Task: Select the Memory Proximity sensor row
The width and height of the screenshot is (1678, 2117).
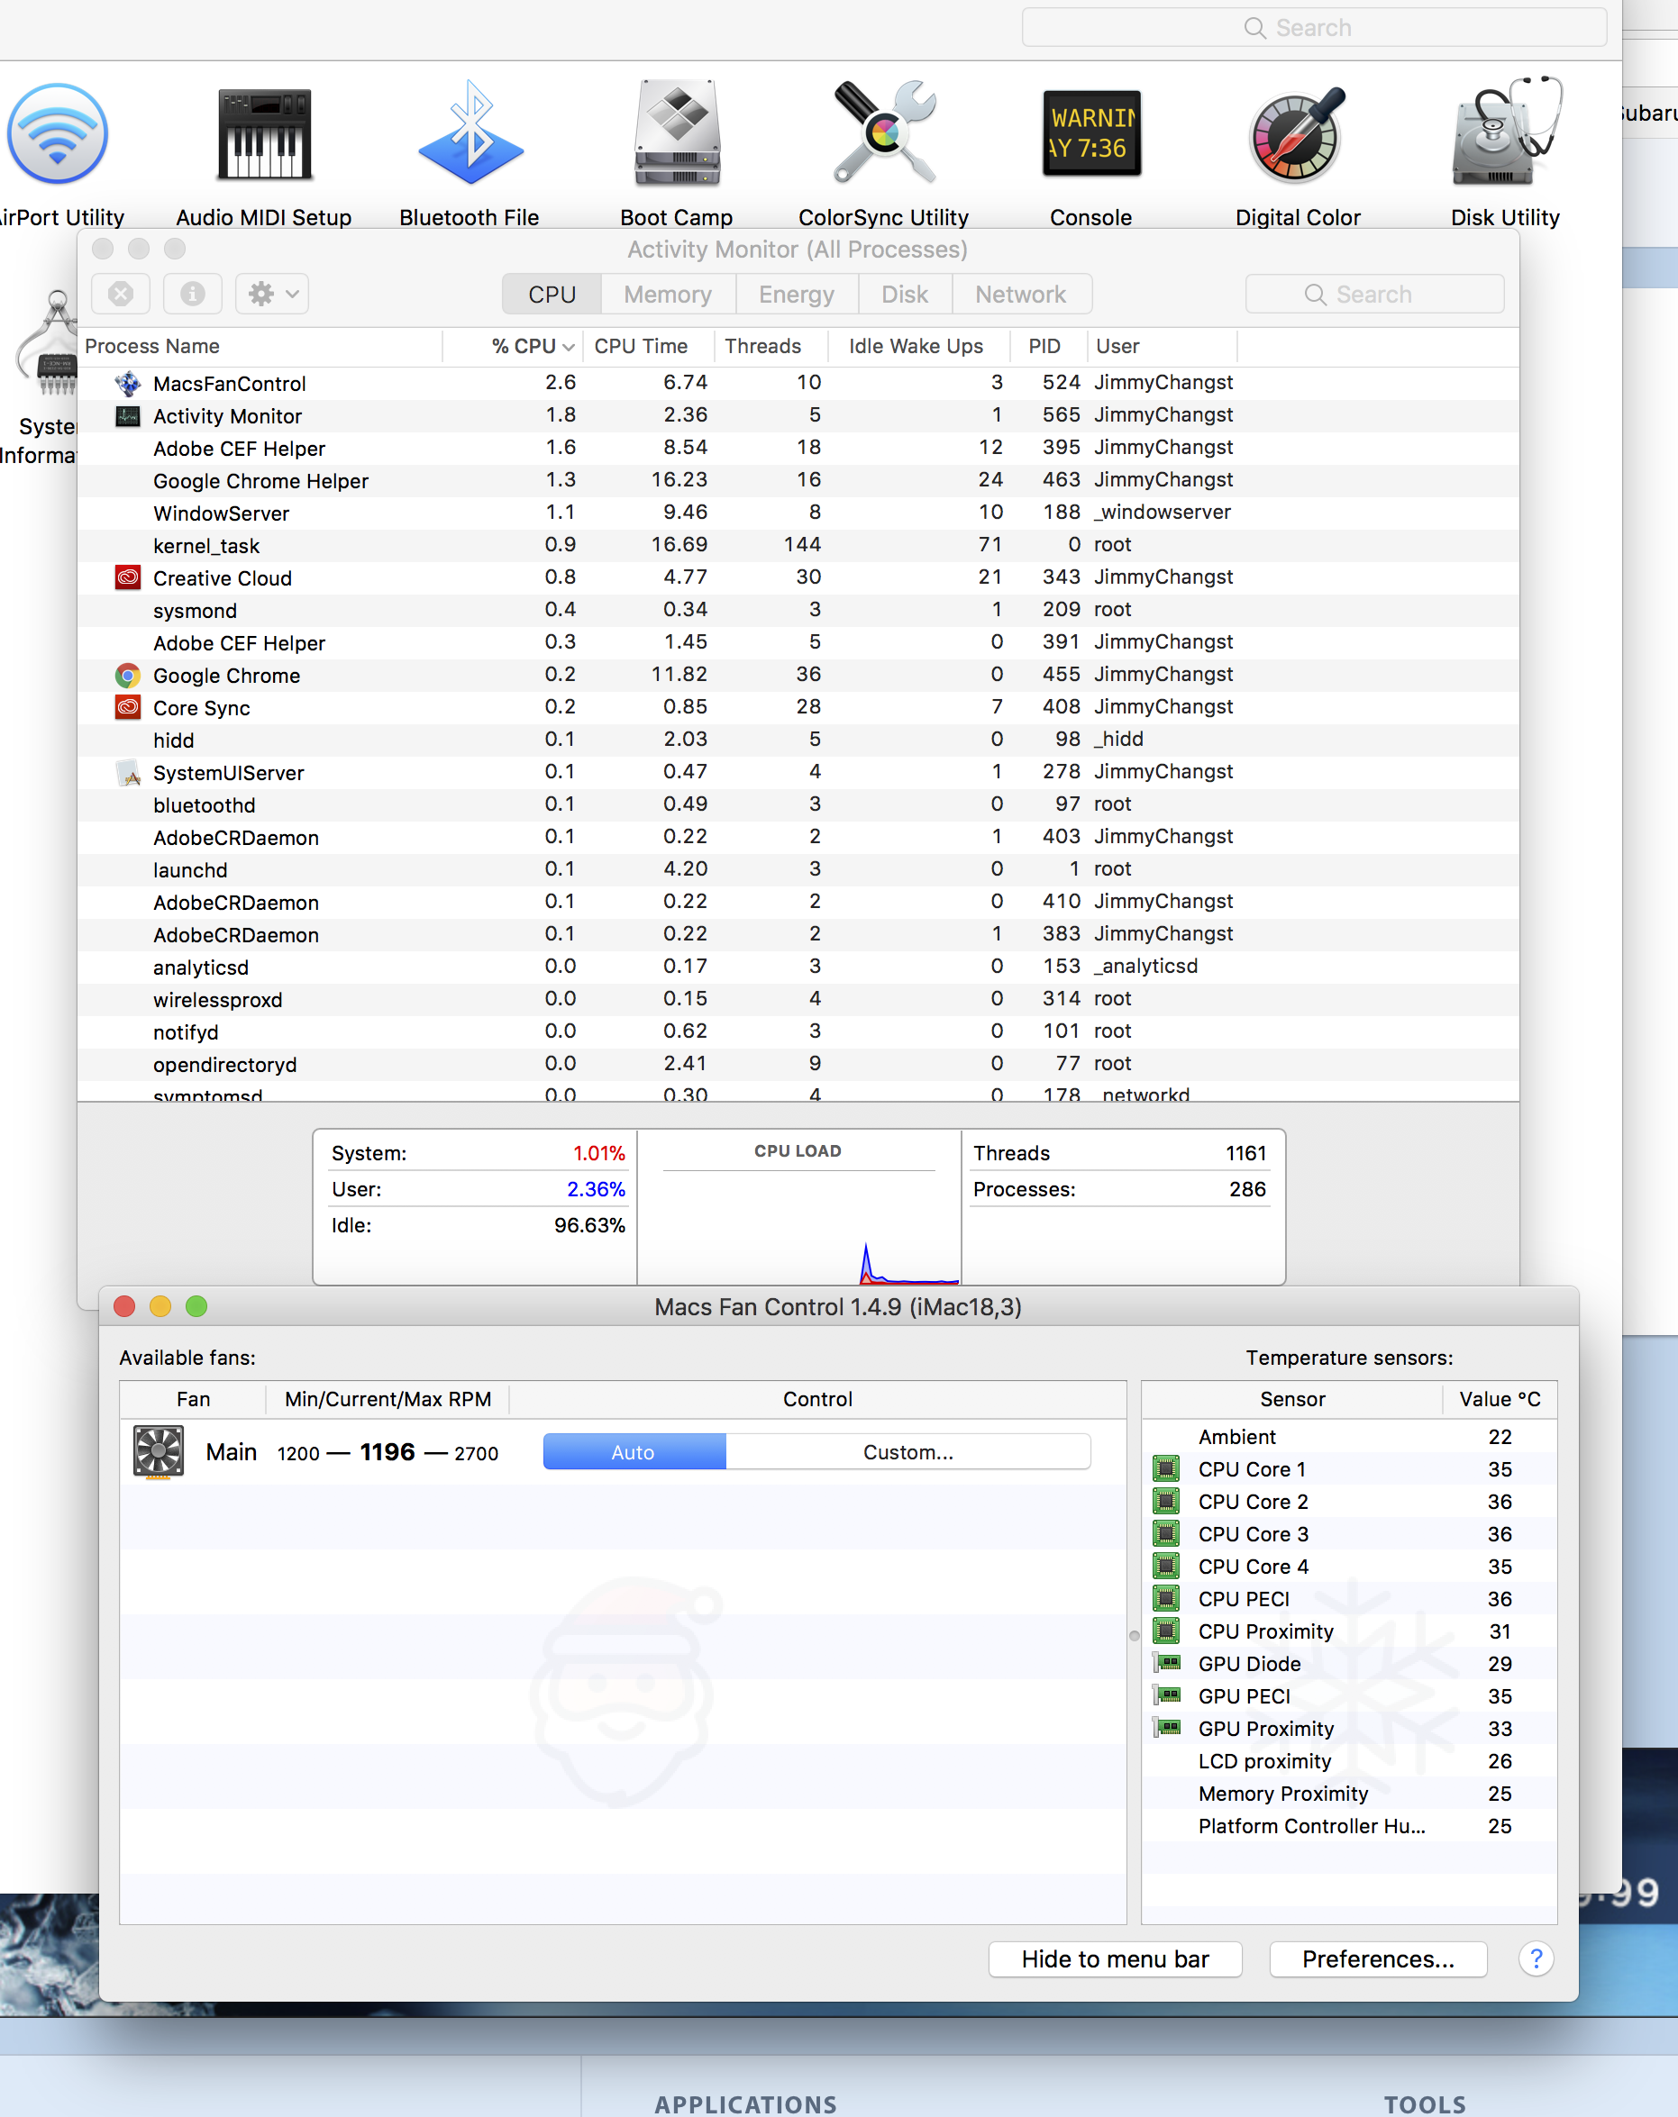Action: (1349, 1793)
